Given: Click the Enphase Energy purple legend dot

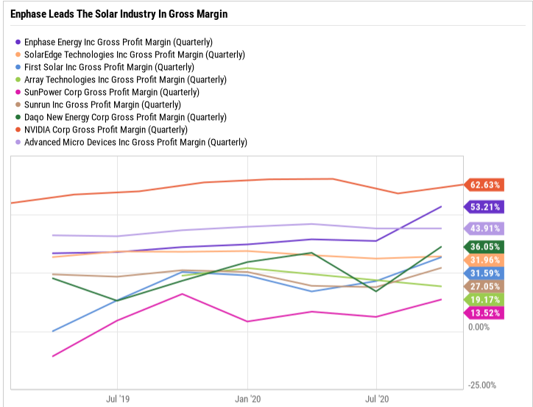Looking at the screenshot, I should point(18,42).
